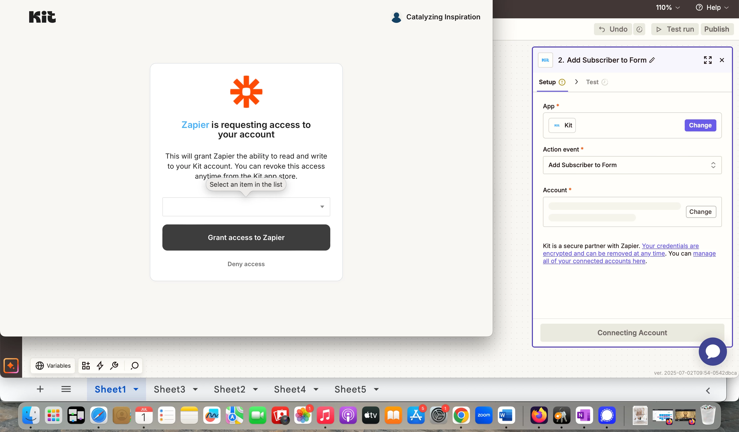Click the Zapier link in the heading
This screenshot has height=432, width=739.
tap(195, 125)
